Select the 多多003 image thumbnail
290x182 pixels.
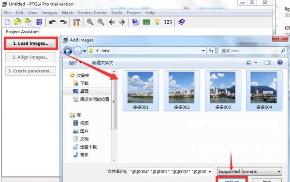(223, 91)
